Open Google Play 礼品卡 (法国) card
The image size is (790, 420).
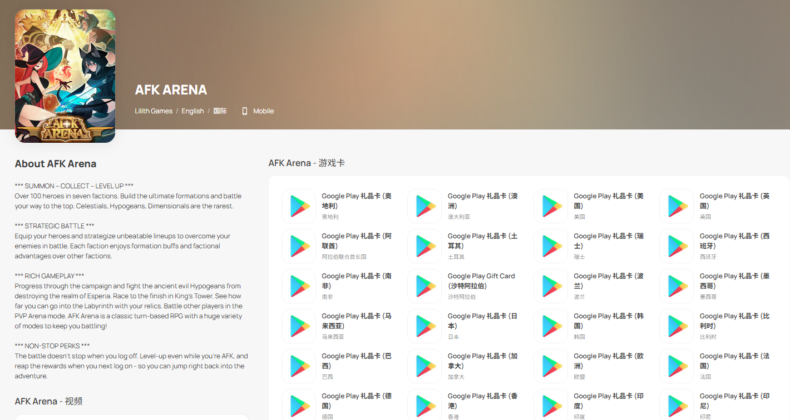[x=734, y=361]
